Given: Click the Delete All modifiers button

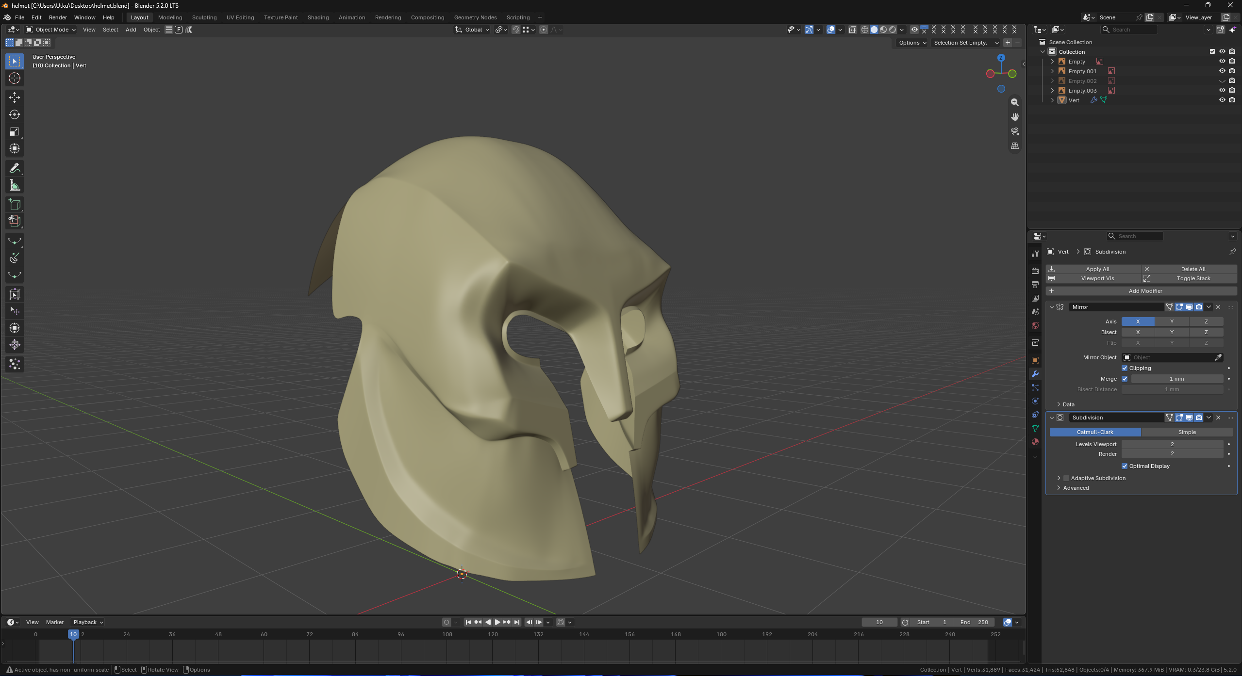Looking at the screenshot, I should click(x=1189, y=269).
